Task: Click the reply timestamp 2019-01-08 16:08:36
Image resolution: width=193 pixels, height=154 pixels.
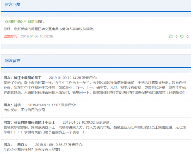Action: [x=37, y=36]
